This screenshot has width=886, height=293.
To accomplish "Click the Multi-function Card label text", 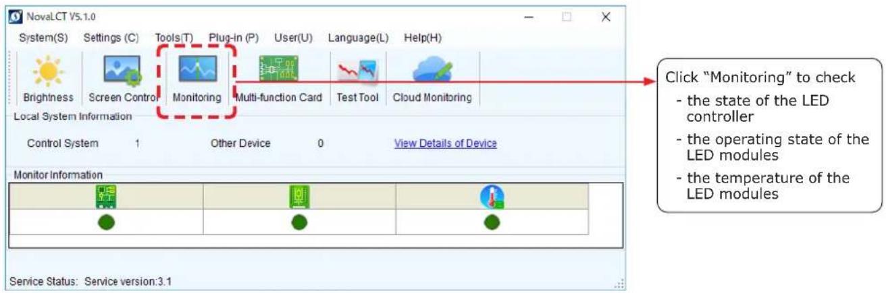I will pos(278,98).
